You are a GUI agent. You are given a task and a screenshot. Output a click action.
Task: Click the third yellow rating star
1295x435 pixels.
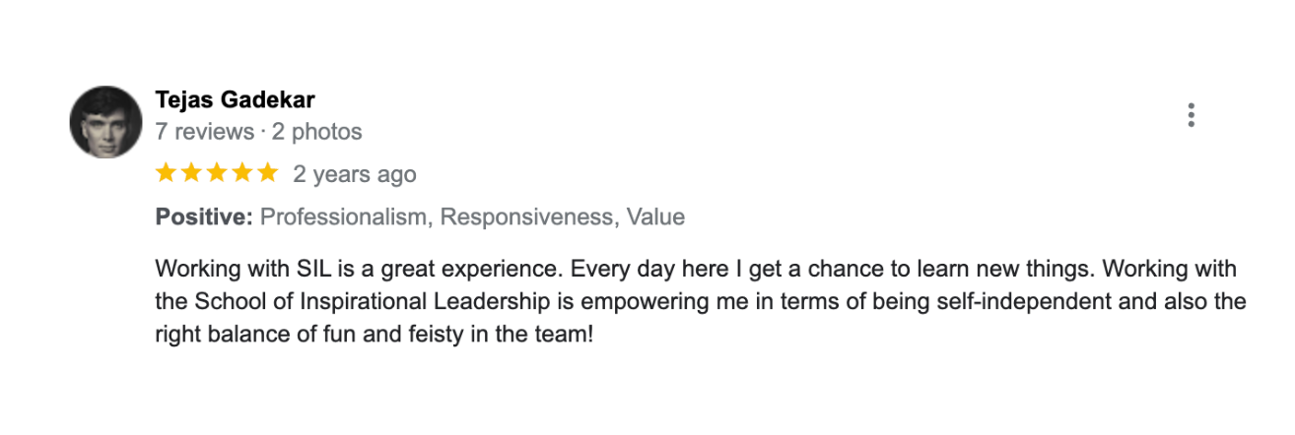(x=217, y=174)
